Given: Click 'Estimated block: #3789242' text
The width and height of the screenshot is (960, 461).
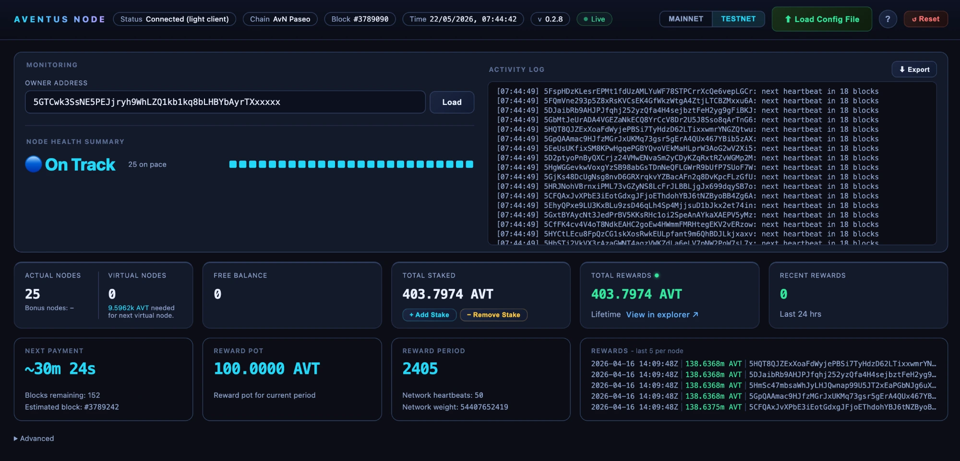Looking at the screenshot, I should click(72, 407).
